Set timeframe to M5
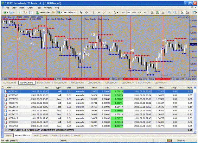Screen dimensions: 198x143 [x=129, y=12]
